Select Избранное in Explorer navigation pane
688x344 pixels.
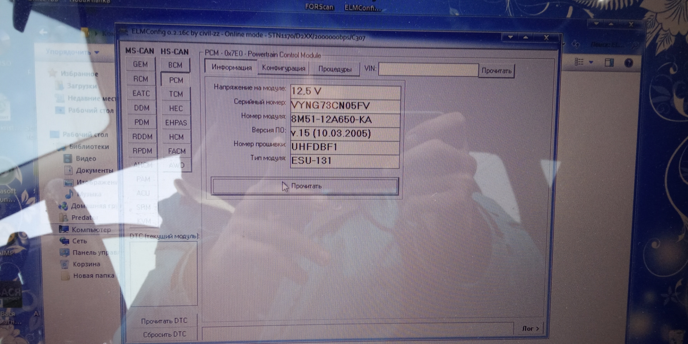coord(79,73)
